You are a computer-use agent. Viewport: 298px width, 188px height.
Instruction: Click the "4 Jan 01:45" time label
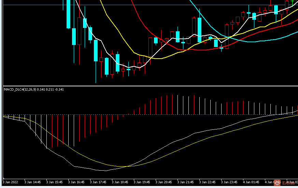(x=251, y=182)
